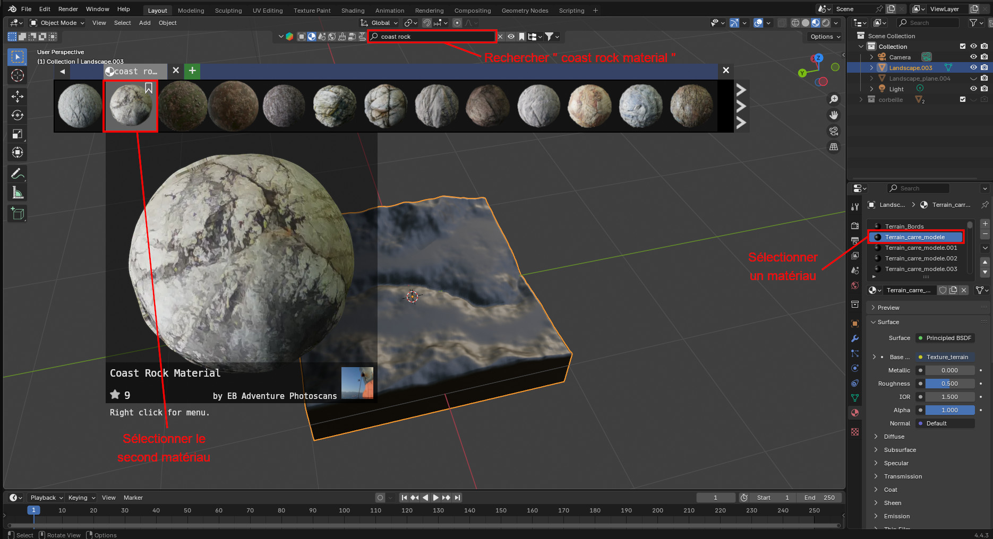Adjust the Roughness slider

949,384
